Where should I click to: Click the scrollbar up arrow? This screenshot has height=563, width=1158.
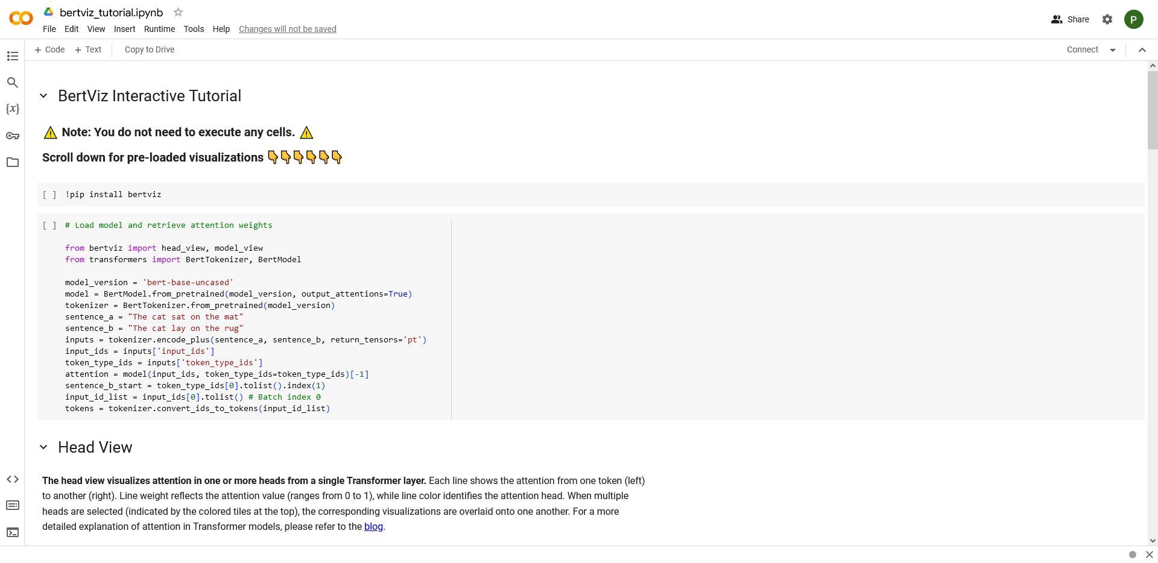pos(1153,65)
